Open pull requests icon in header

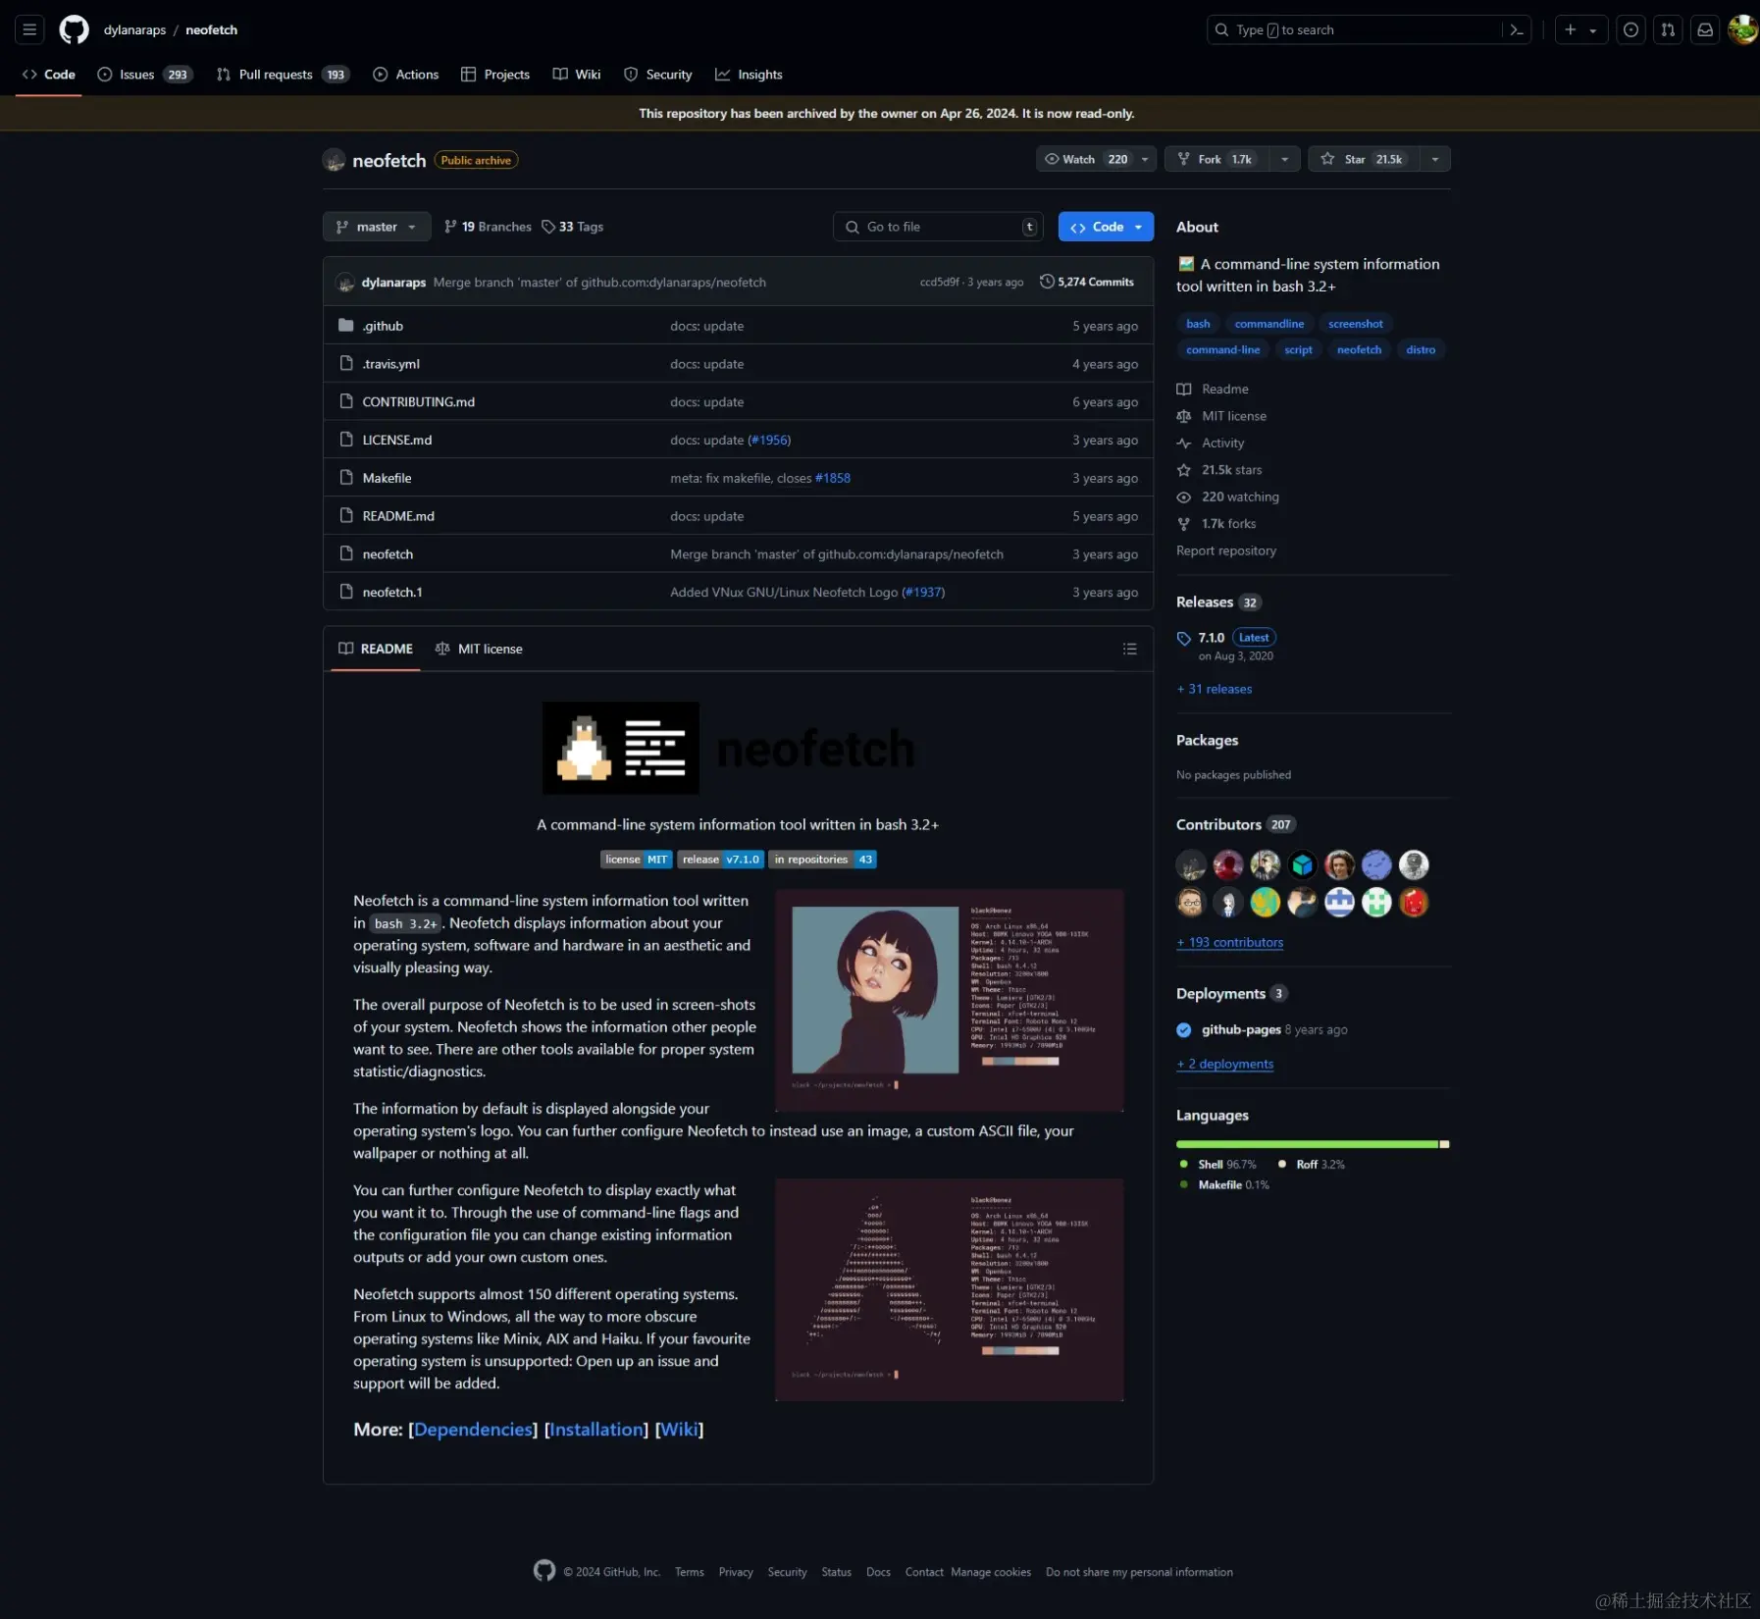point(1668,29)
